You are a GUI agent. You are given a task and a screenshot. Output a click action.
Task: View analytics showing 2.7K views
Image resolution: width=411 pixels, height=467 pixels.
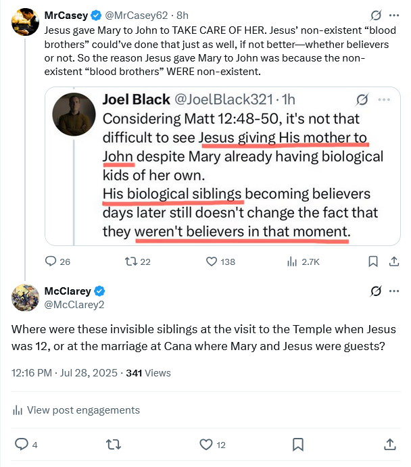pos(293,262)
